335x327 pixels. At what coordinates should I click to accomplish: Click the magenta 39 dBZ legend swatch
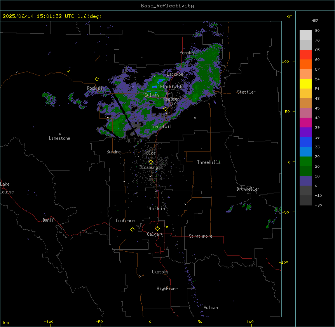305,122
